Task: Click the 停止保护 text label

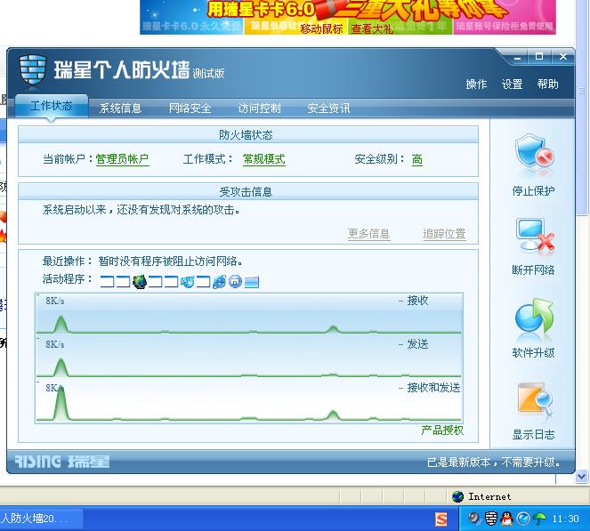Action: [x=534, y=191]
